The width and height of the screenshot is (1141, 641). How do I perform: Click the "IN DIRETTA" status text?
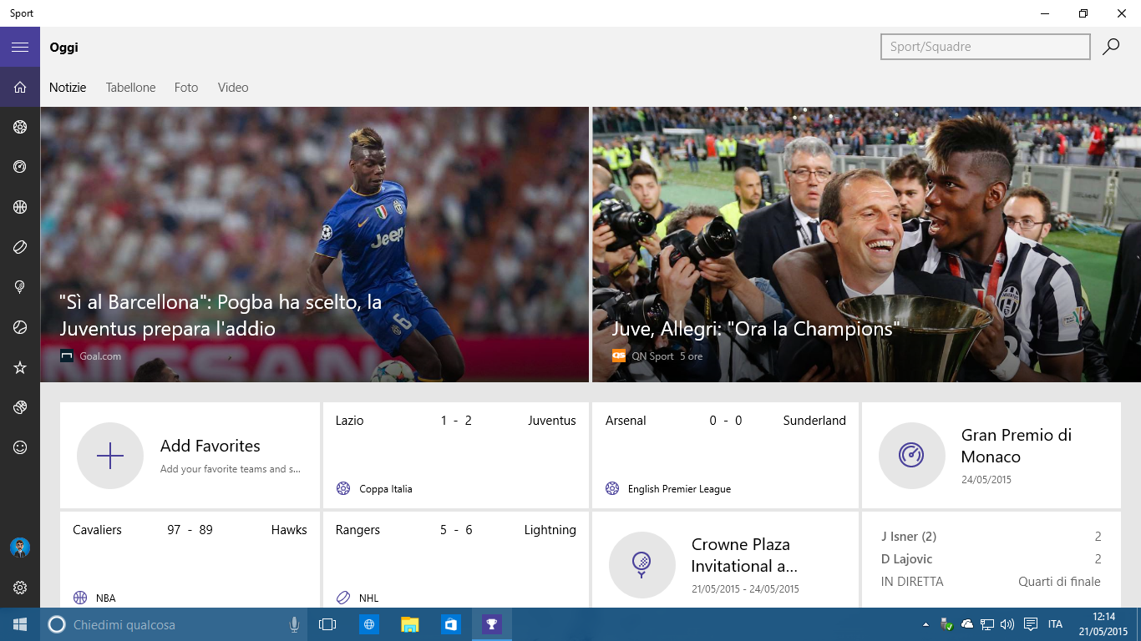[912, 582]
